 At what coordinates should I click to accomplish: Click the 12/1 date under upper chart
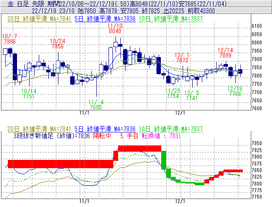tap(180, 113)
